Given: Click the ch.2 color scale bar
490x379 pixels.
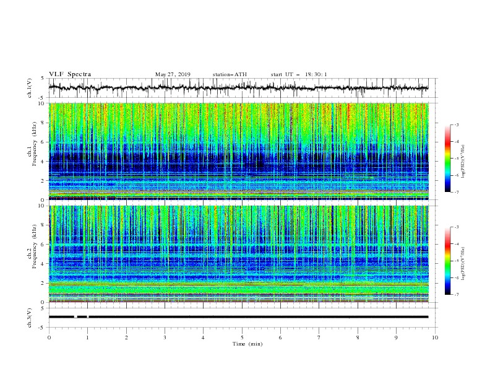Looking at the screenshot, I should [447, 261].
